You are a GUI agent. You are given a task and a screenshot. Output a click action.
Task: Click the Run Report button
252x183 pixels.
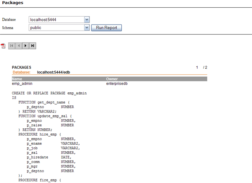point(106,28)
